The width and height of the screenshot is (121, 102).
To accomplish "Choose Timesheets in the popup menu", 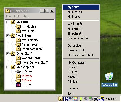I will (81, 33).
